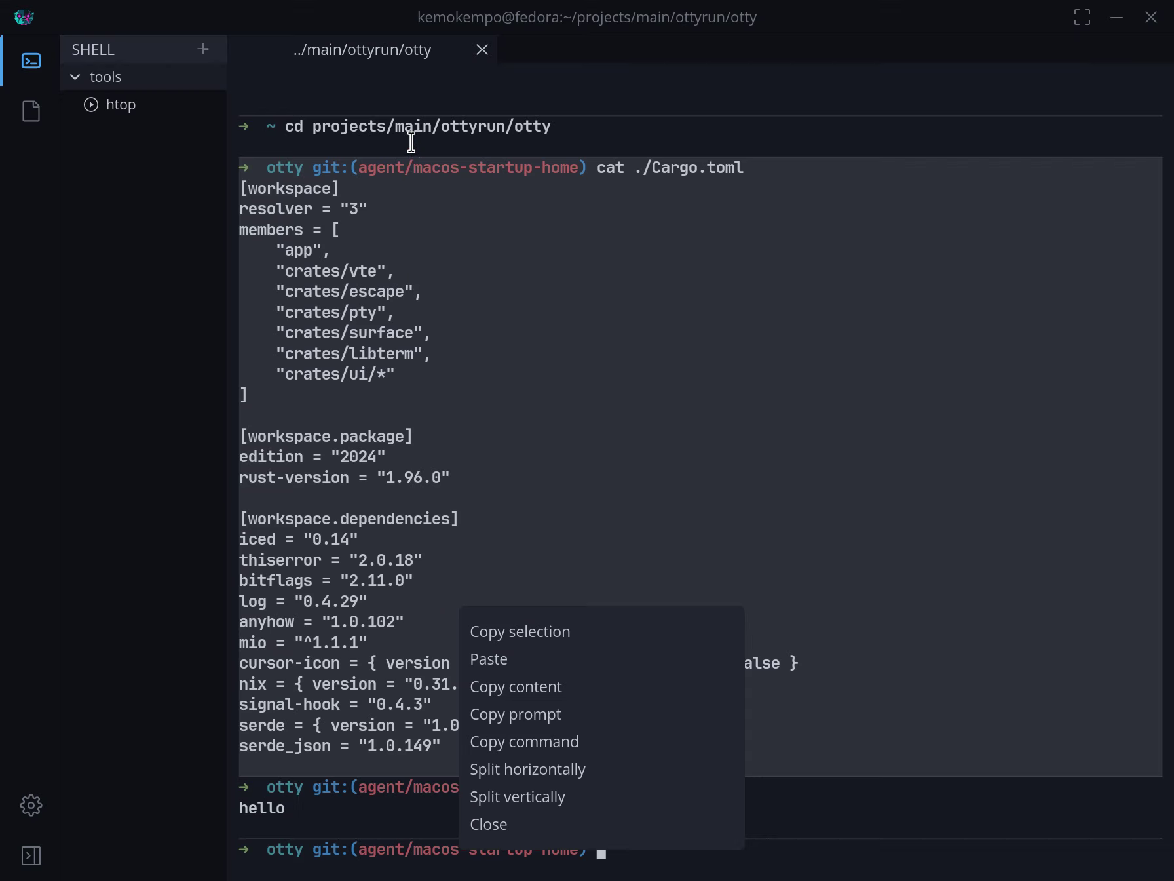Focus the terminal prompt cursor block
The width and height of the screenshot is (1174, 881).
point(601,853)
